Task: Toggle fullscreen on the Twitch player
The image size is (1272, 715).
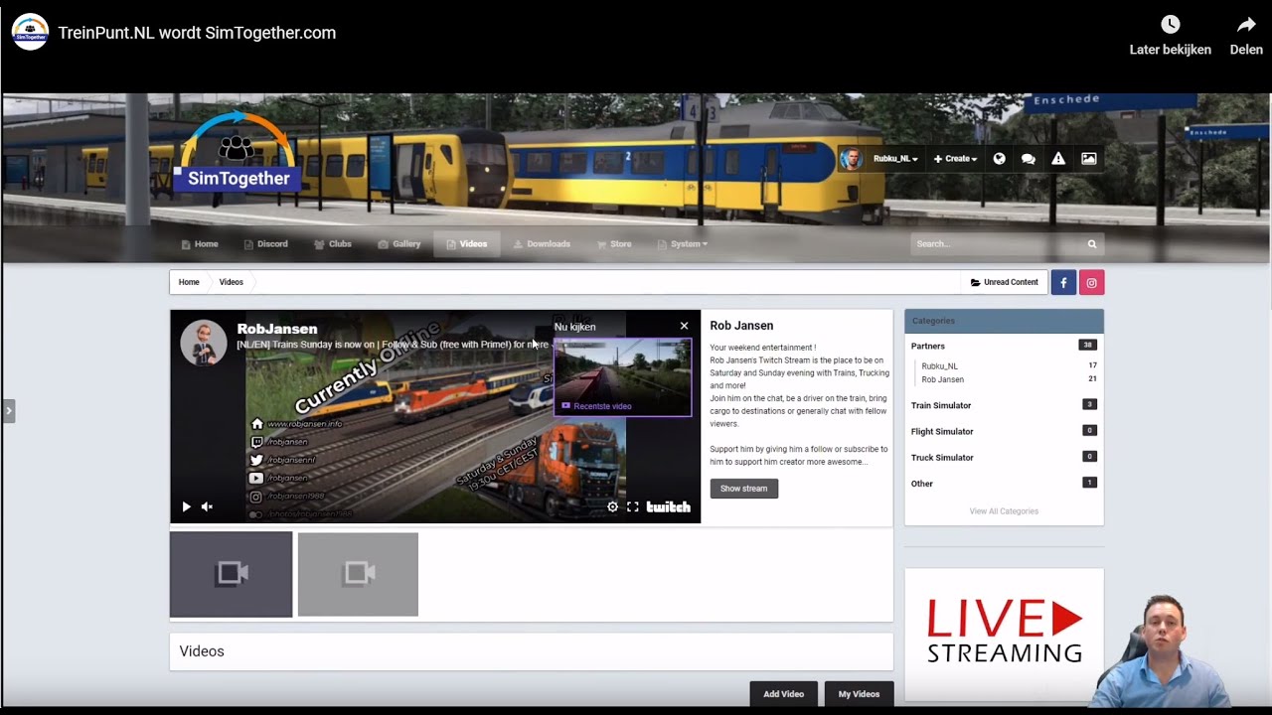Action: [633, 506]
